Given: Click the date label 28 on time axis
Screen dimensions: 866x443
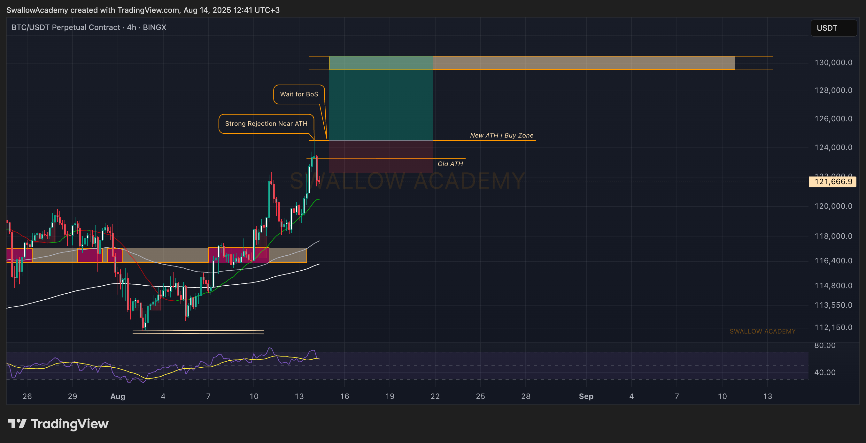Looking at the screenshot, I should click(x=526, y=396).
